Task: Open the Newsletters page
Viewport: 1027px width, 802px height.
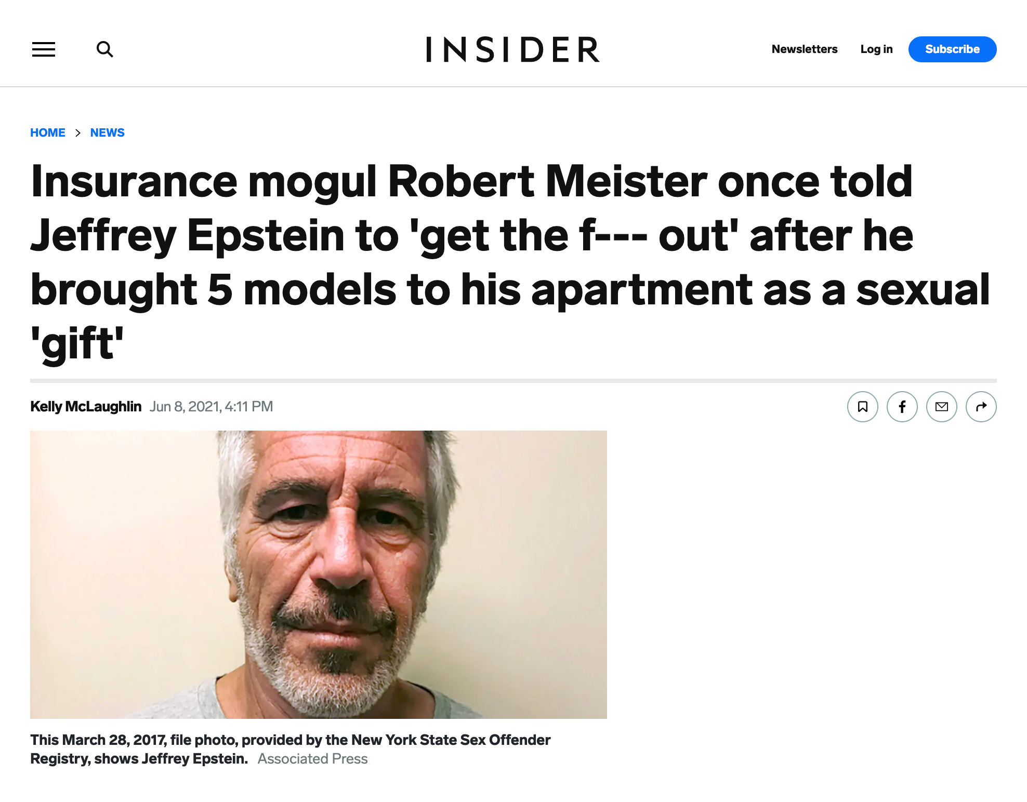Action: (804, 49)
